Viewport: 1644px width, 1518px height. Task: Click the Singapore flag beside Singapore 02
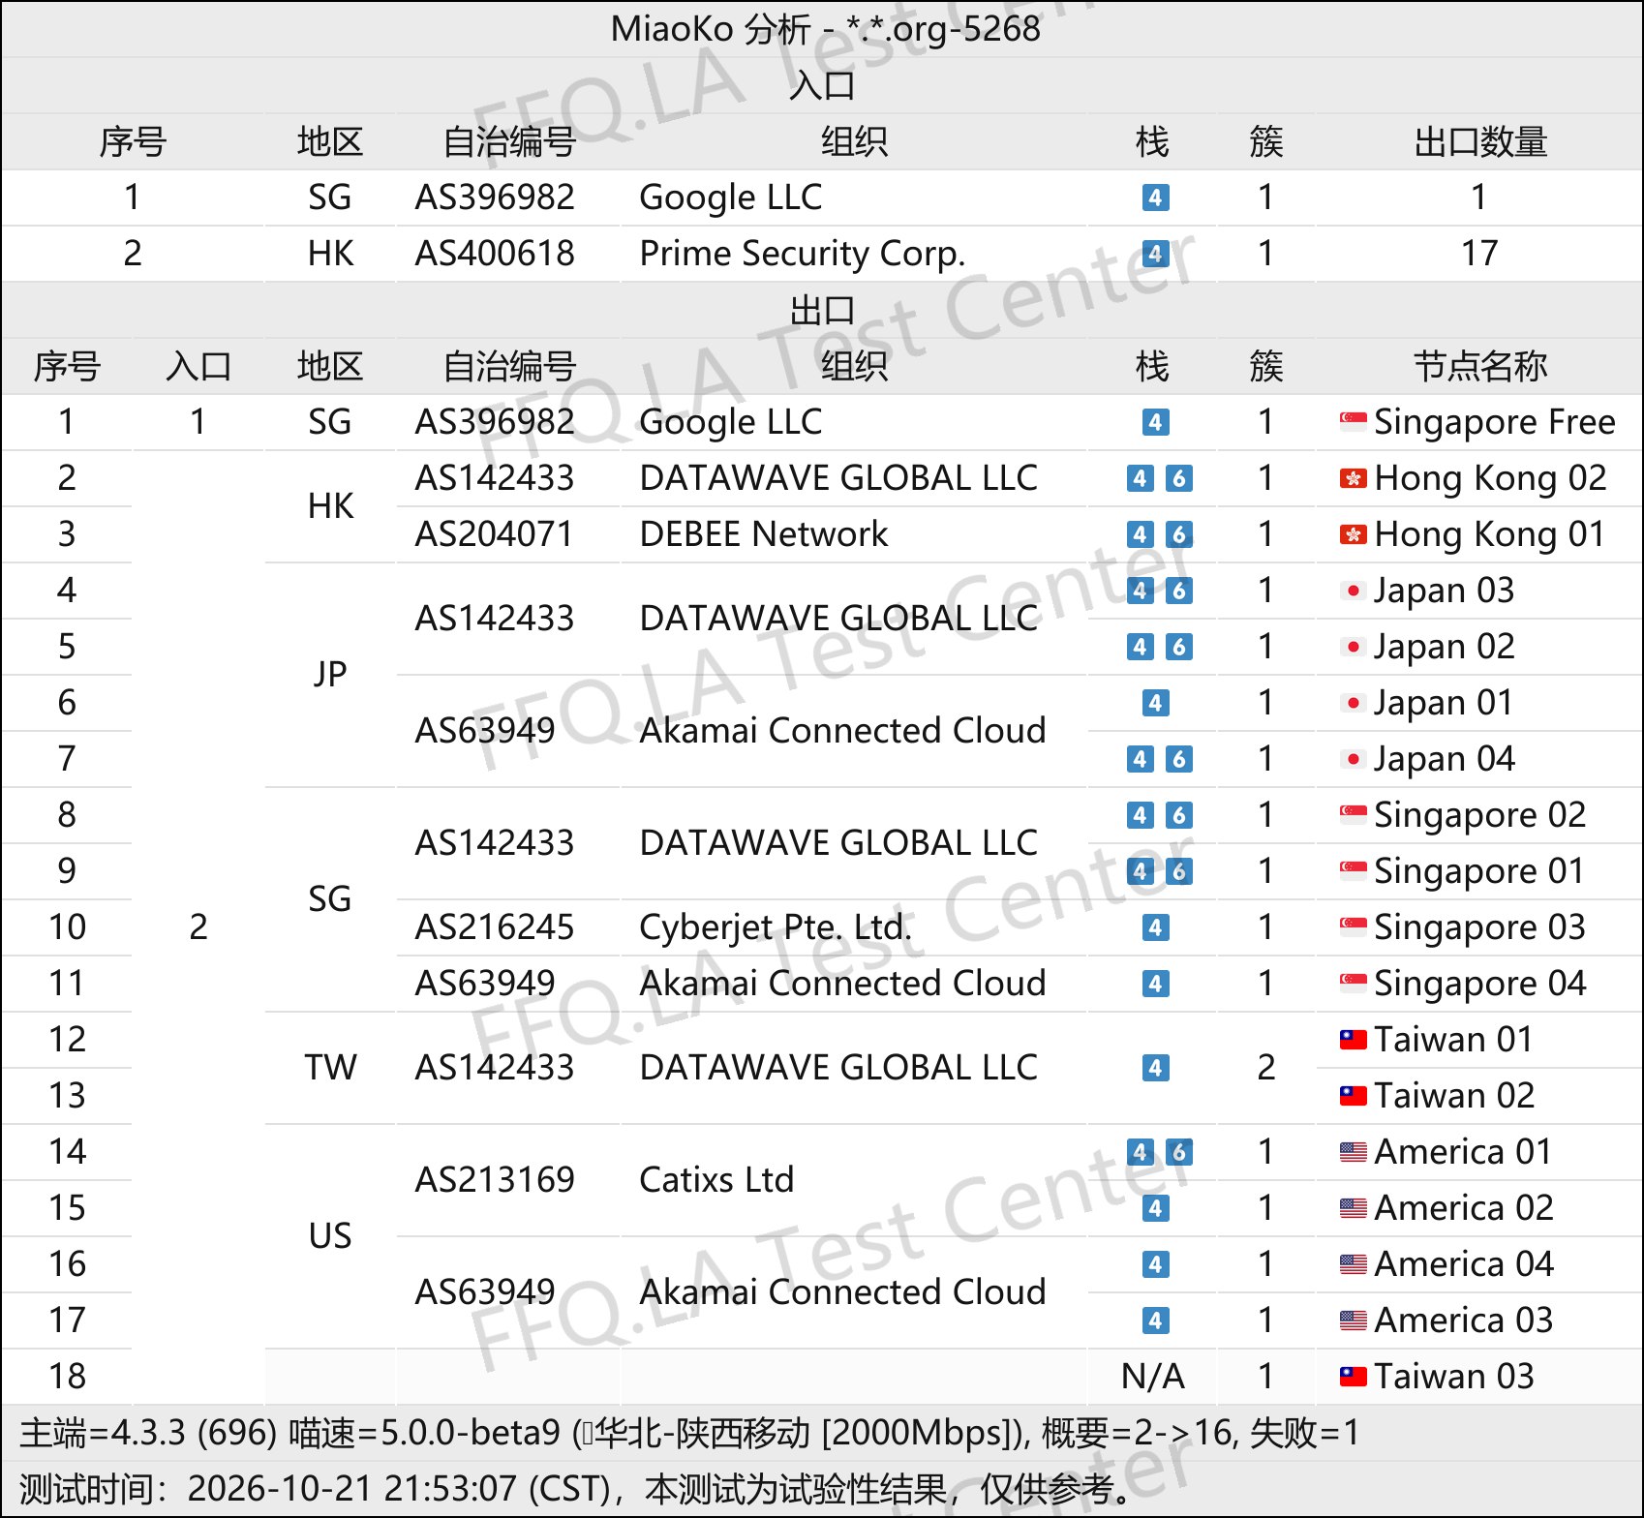pos(1353,815)
